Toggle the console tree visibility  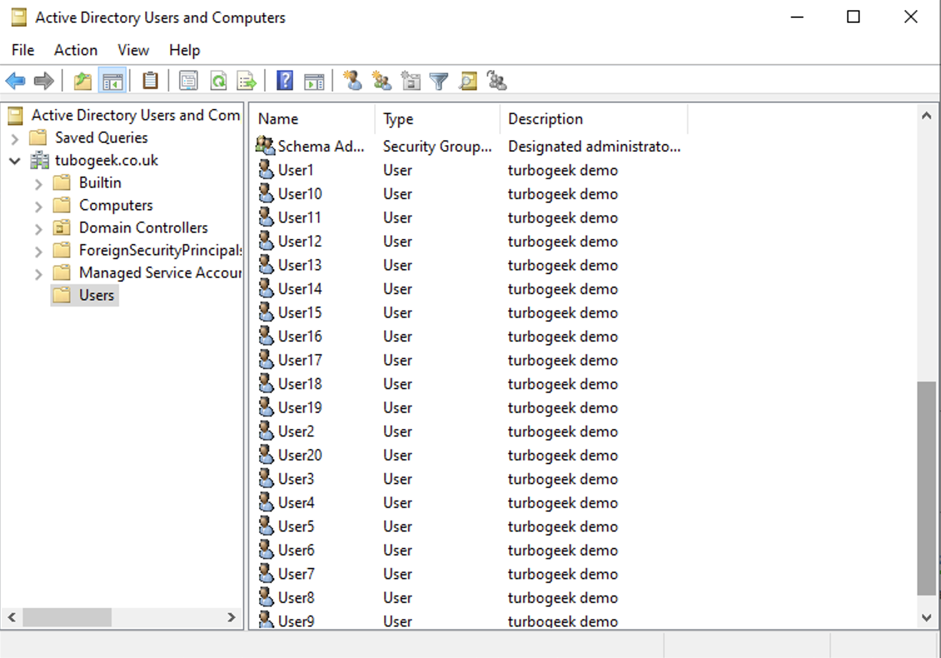[113, 80]
